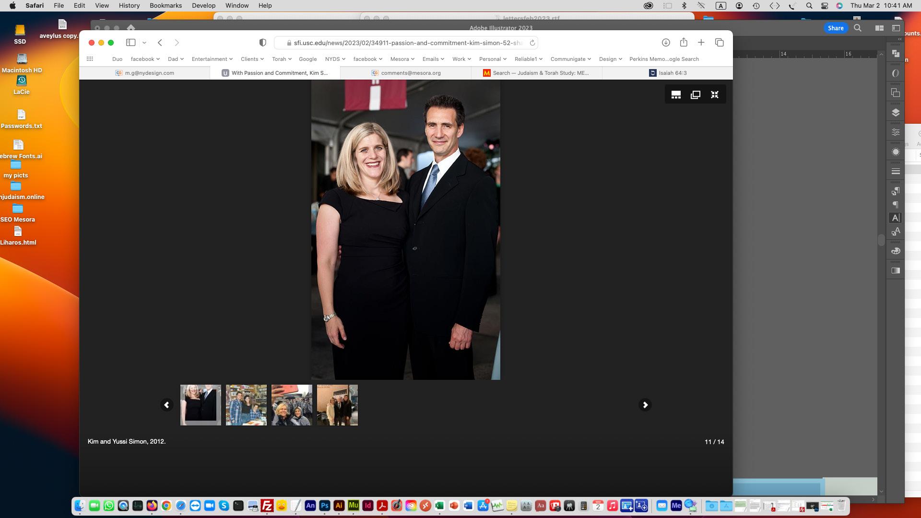Reload the page with the refresh icon
Image resolution: width=921 pixels, height=518 pixels.
[532, 43]
